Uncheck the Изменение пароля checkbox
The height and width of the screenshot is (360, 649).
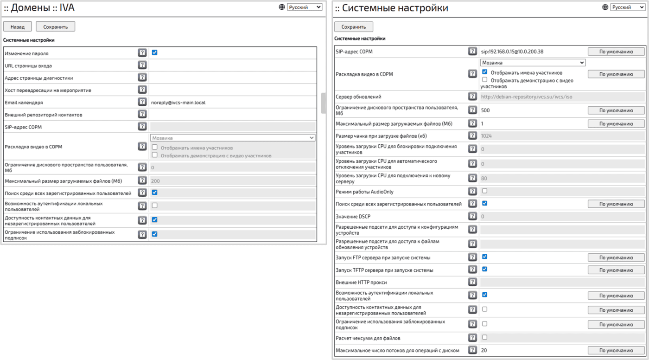click(155, 53)
